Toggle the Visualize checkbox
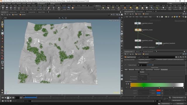The width and height of the screenshot is (187, 105). click(x=139, y=72)
